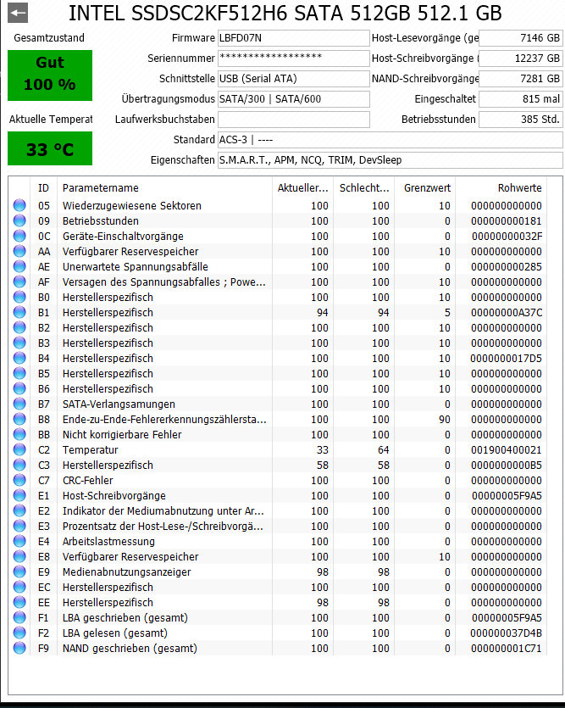Click status orb in row B1
565x708 pixels.
click(19, 313)
